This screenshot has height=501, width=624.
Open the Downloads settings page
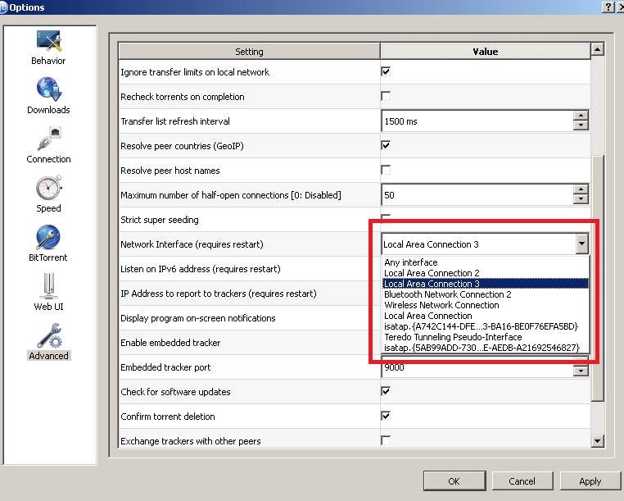point(48,96)
